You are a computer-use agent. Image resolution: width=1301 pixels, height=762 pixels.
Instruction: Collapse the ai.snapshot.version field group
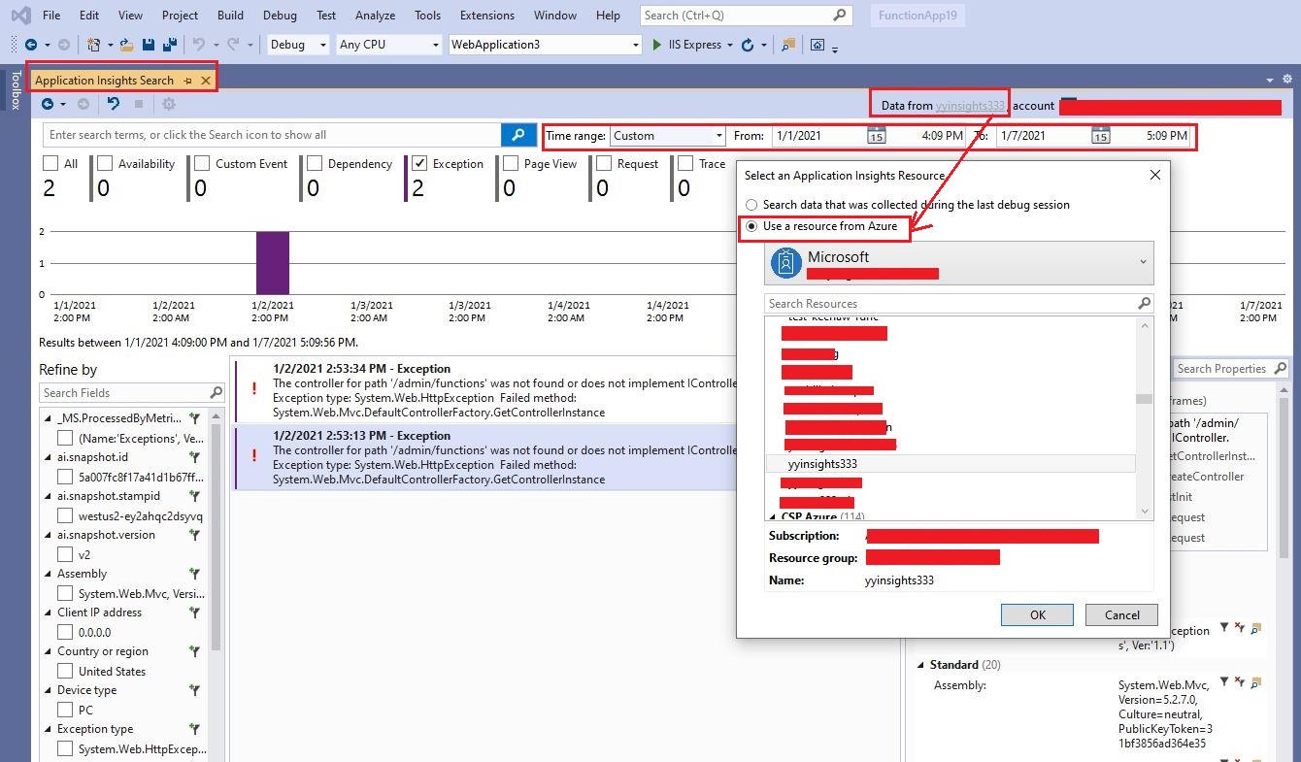pos(49,535)
